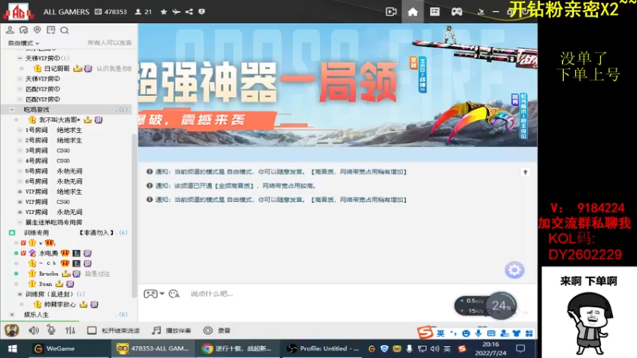
Task: Click the floating settings gear in chat
Action: [x=514, y=270]
